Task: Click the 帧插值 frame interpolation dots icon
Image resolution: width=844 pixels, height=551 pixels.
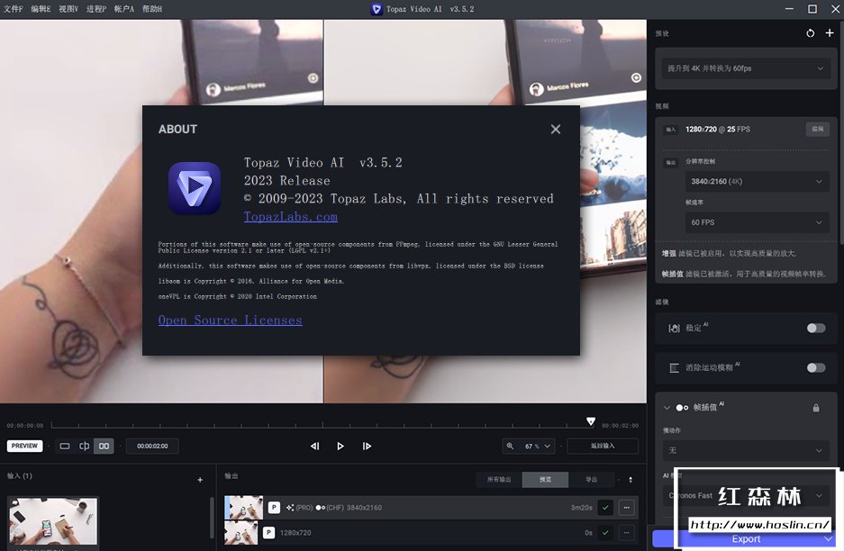Action: (682, 408)
